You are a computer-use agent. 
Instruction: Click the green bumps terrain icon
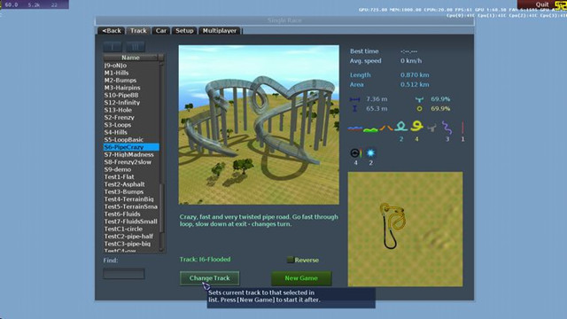click(x=370, y=129)
